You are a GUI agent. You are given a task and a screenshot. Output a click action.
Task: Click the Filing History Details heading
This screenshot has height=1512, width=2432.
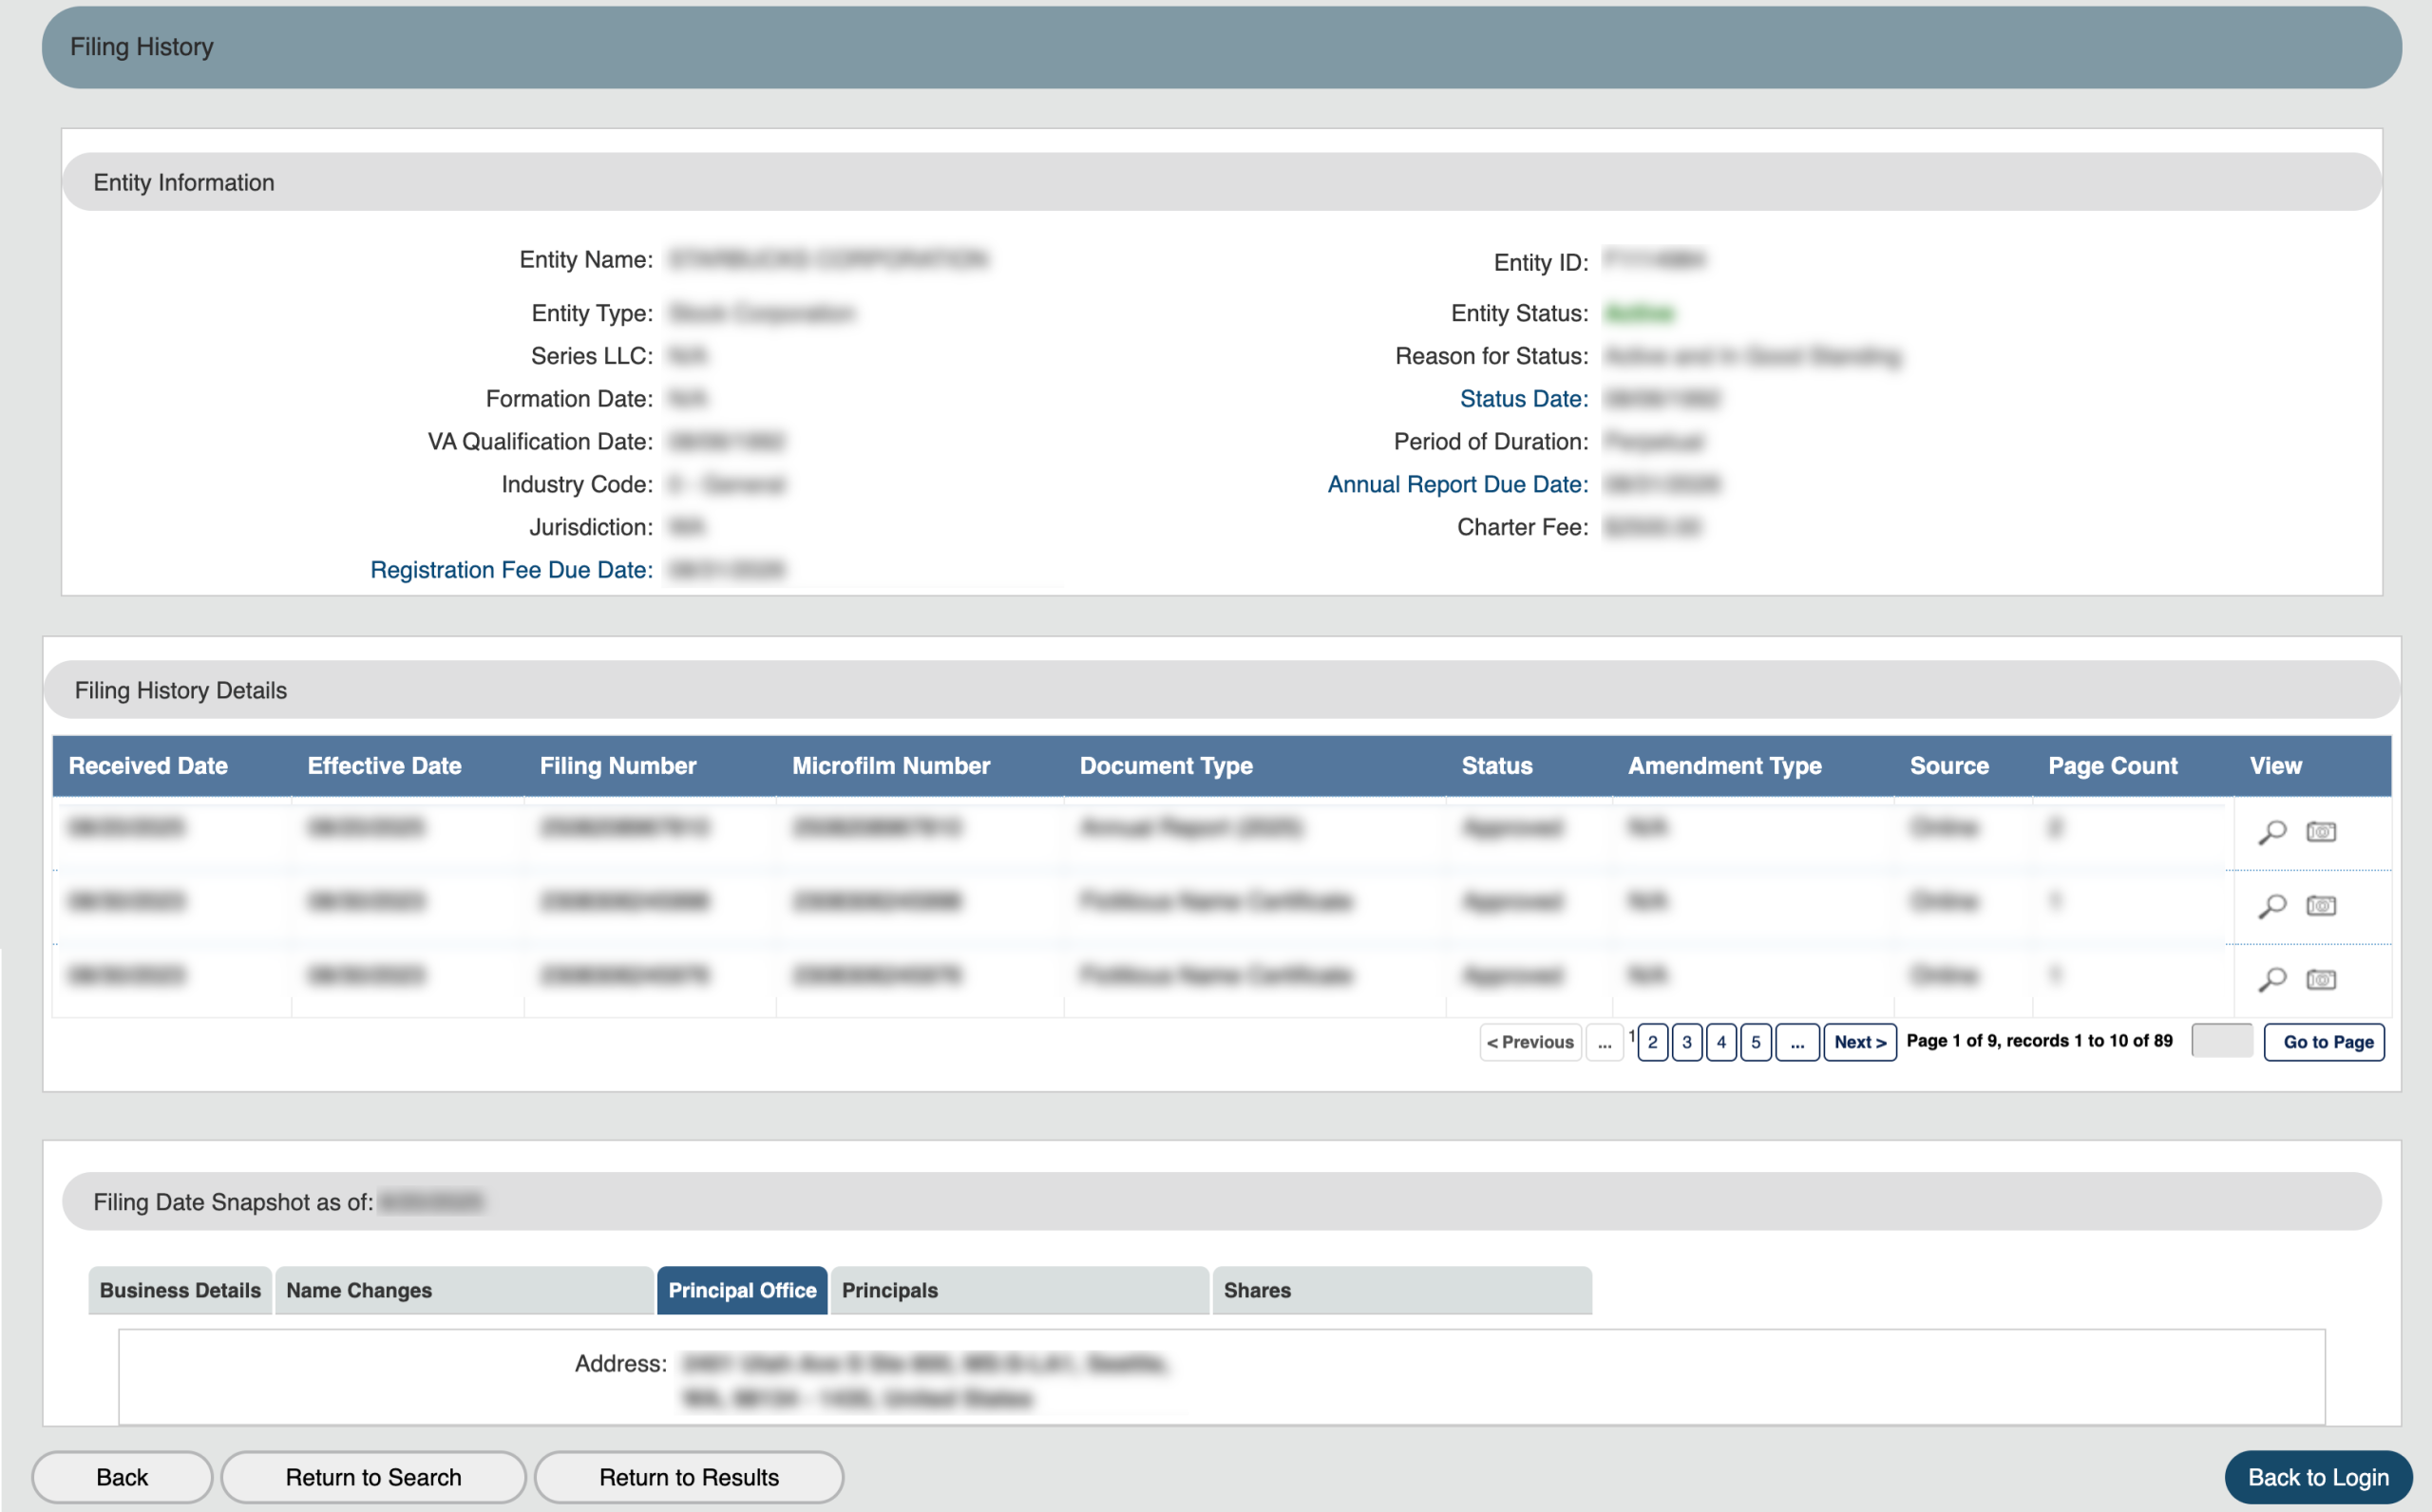(181, 690)
